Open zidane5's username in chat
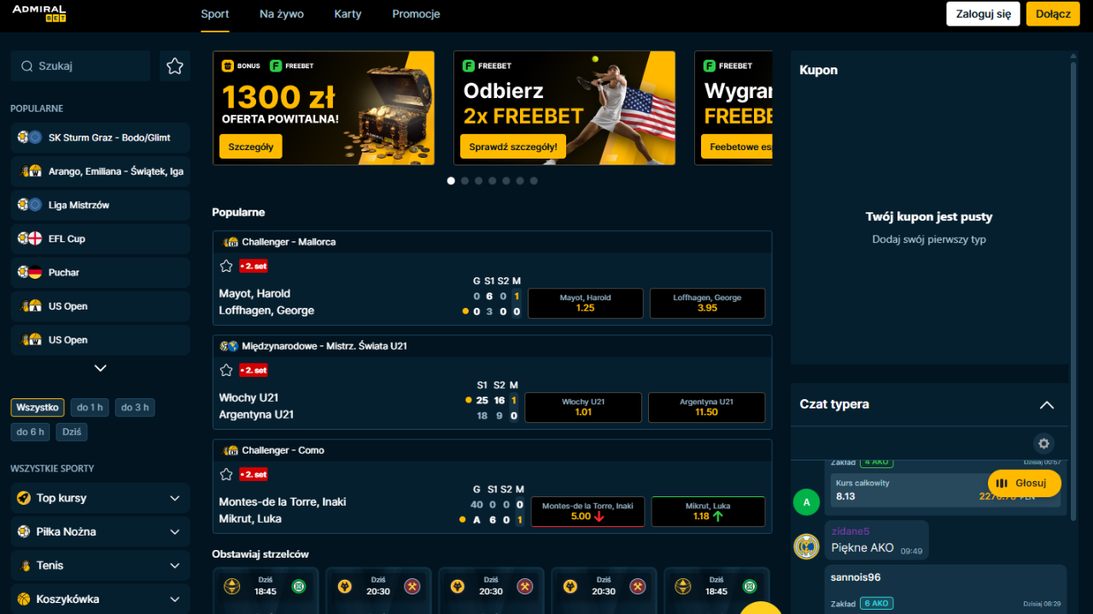Screen dimensions: 1093x614 [850, 531]
